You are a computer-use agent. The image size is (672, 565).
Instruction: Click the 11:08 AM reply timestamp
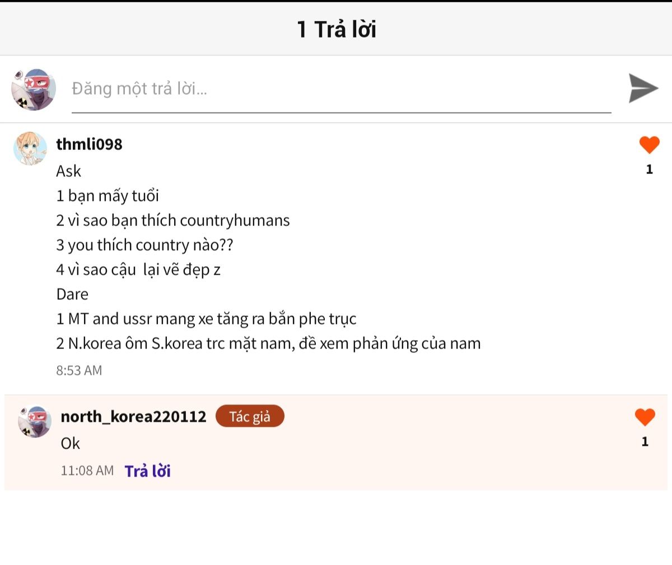click(87, 470)
